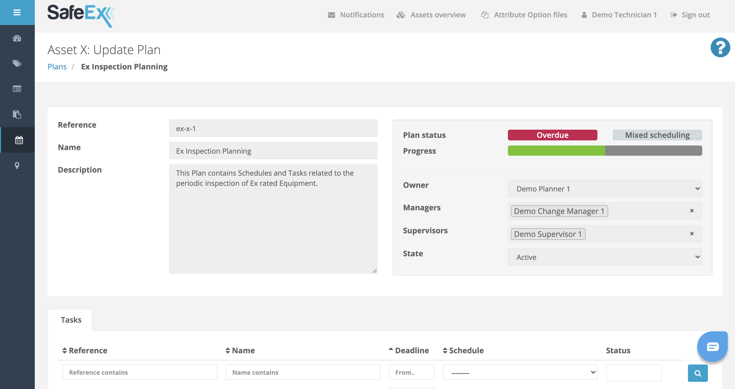Remove Demo Change Manager 1 from Managers
This screenshot has height=389, width=735.
(x=692, y=211)
